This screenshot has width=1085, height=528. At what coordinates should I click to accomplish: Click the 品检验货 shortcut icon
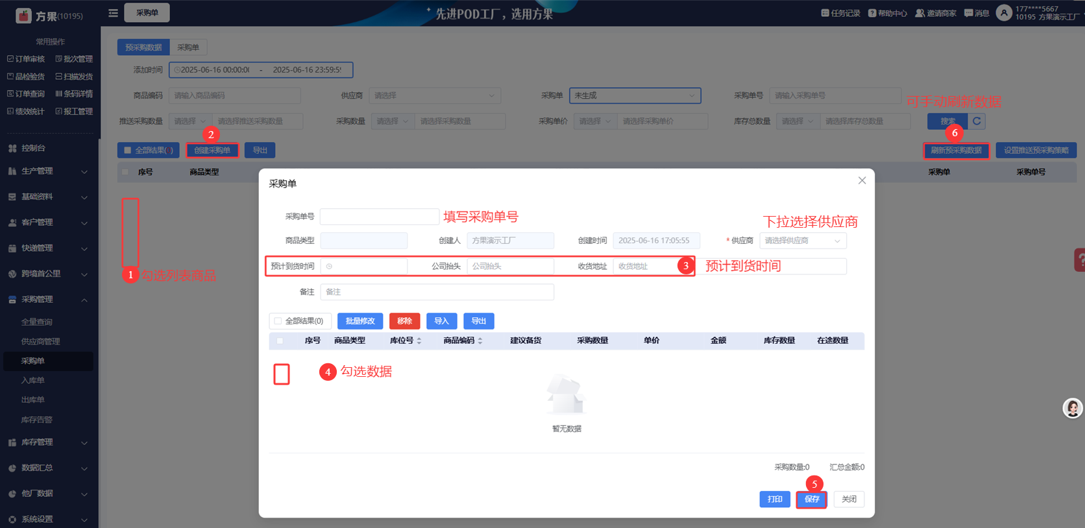tap(10, 77)
